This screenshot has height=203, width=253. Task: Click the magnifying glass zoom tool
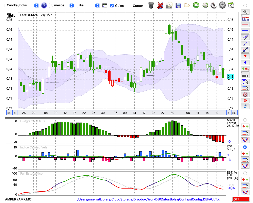tap(245, 12)
